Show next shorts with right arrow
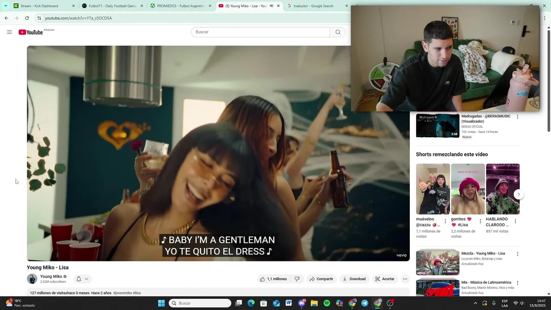Image resolution: width=551 pixels, height=310 pixels. click(x=518, y=194)
